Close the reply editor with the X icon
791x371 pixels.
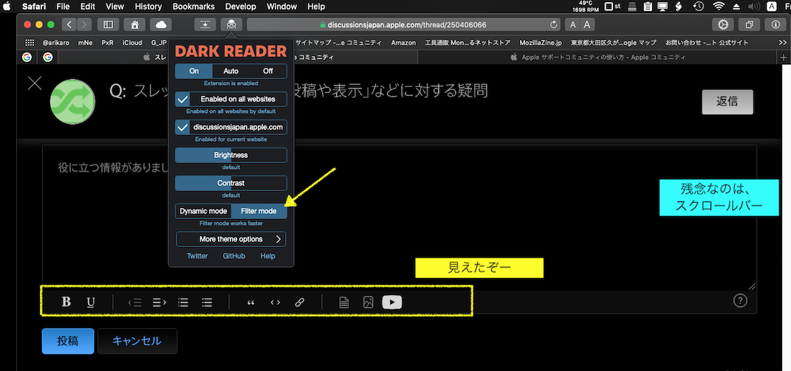coord(34,83)
